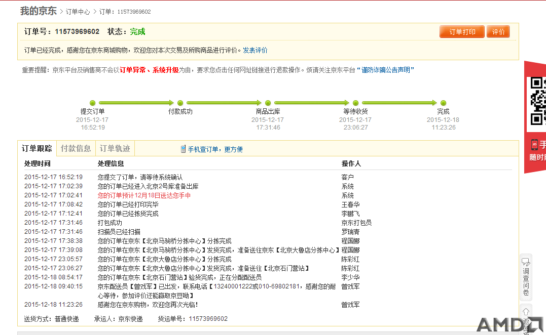The width and height of the screenshot is (546, 335).
Task: Select the text 感谢您在京东购物，欢迎您再次光临!
Action: point(148,305)
